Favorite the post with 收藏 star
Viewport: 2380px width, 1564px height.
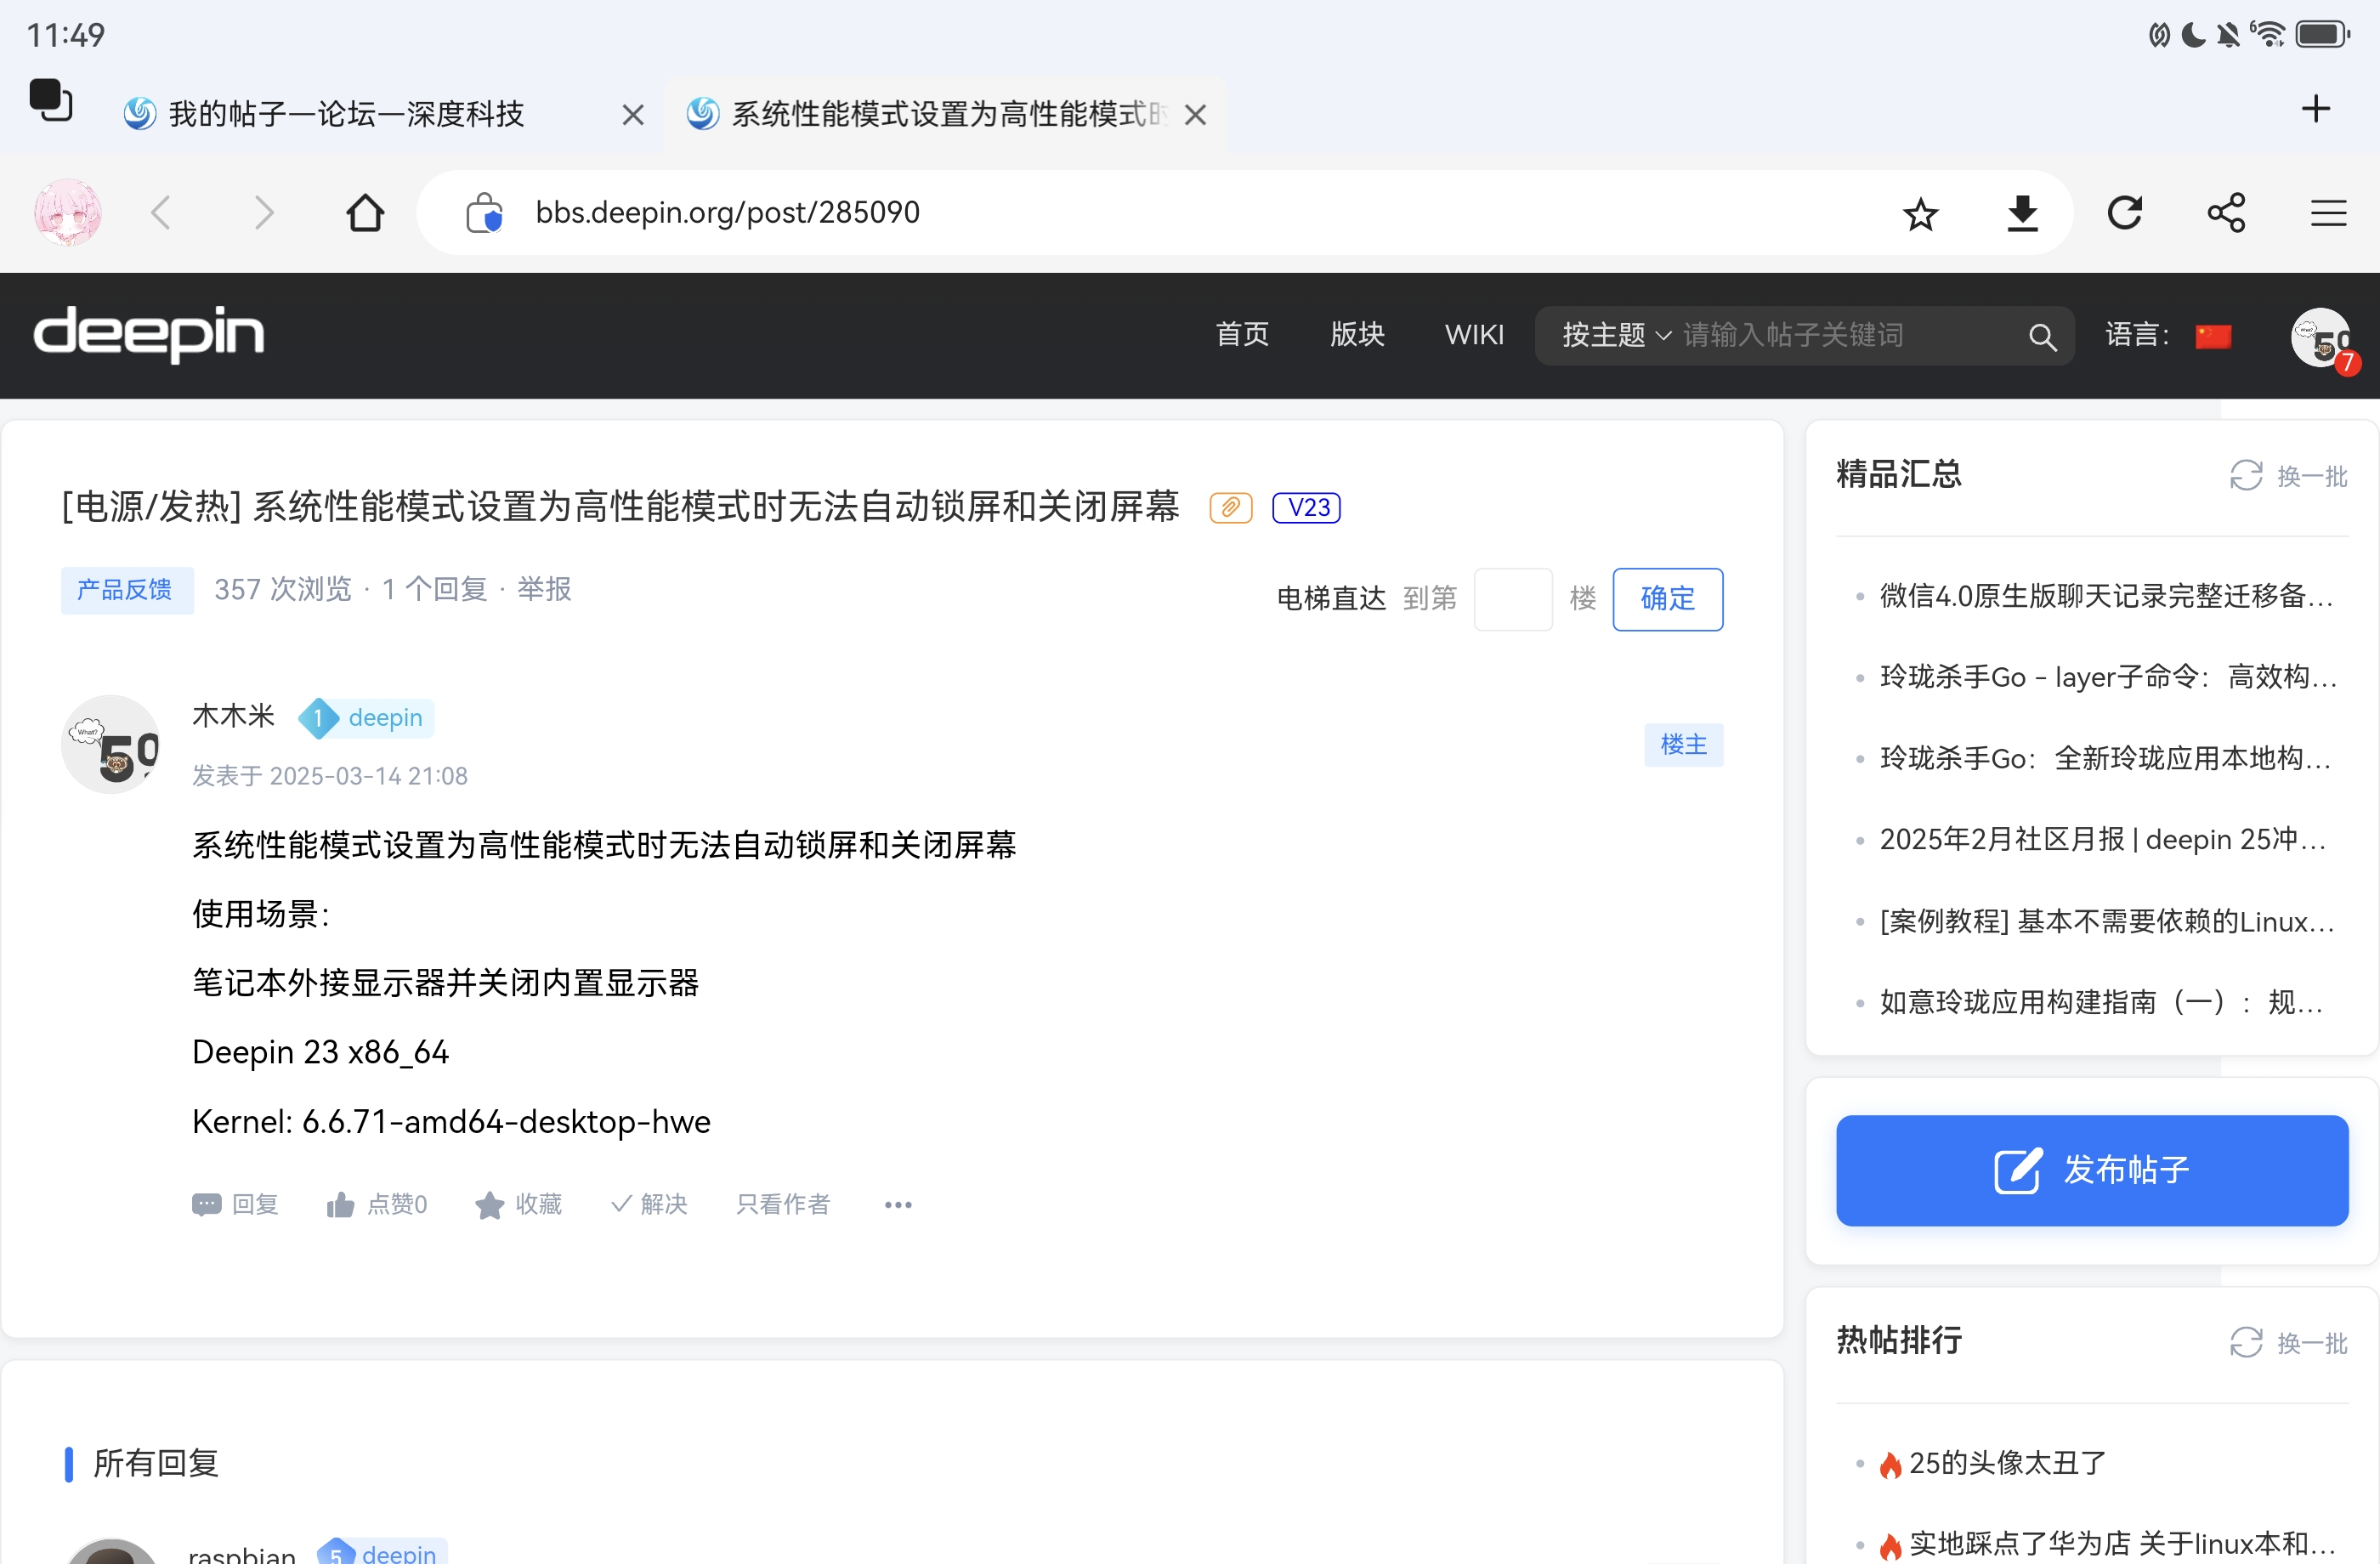click(x=518, y=1204)
